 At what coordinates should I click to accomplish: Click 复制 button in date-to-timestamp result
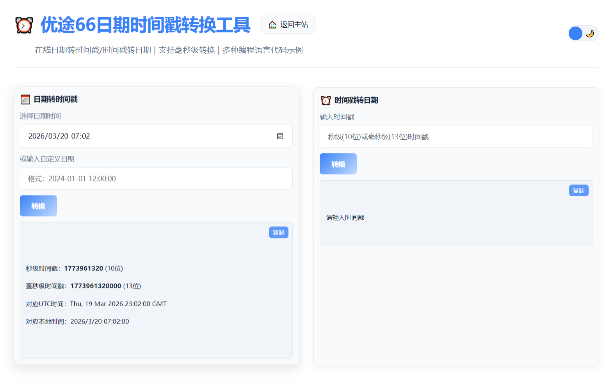point(279,233)
